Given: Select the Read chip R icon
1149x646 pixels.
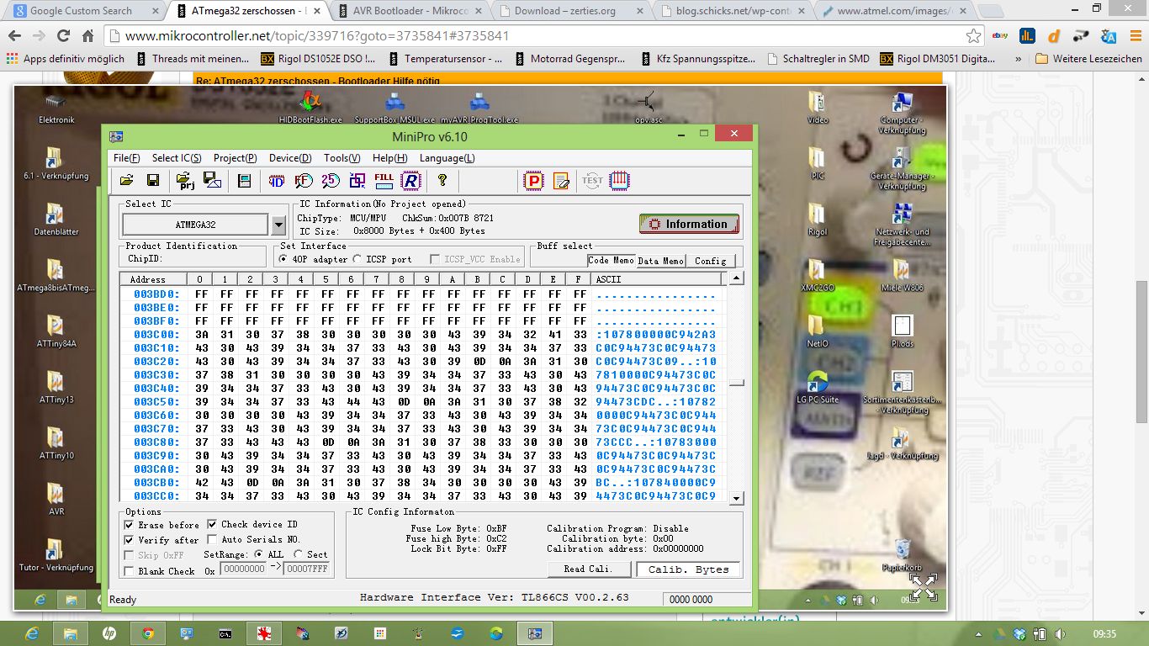Looking at the screenshot, I should pos(410,179).
